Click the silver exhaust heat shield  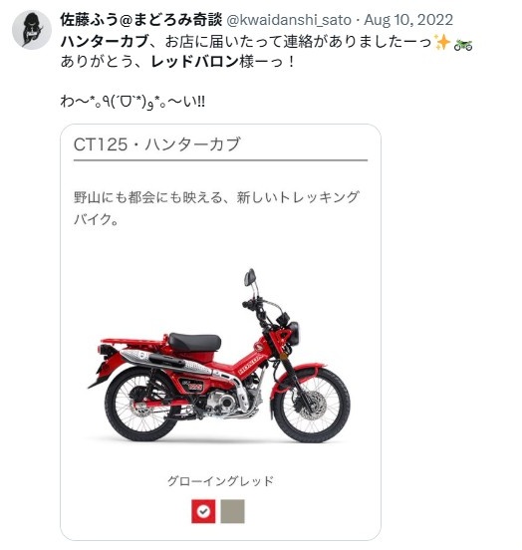(x=165, y=361)
